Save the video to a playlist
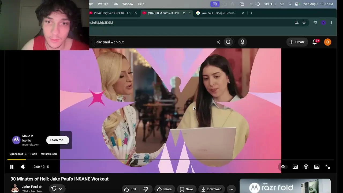343x193 pixels. pyautogui.click(x=186, y=189)
